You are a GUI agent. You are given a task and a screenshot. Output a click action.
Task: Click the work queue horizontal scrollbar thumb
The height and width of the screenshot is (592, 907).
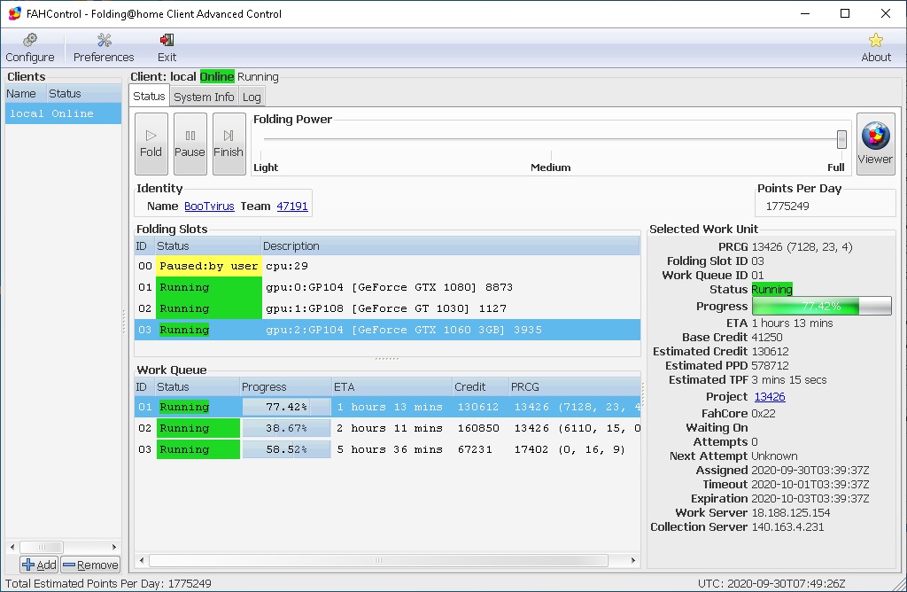point(378,560)
